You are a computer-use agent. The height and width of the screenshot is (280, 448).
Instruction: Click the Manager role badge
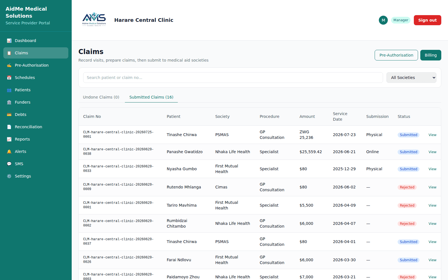tap(401, 20)
